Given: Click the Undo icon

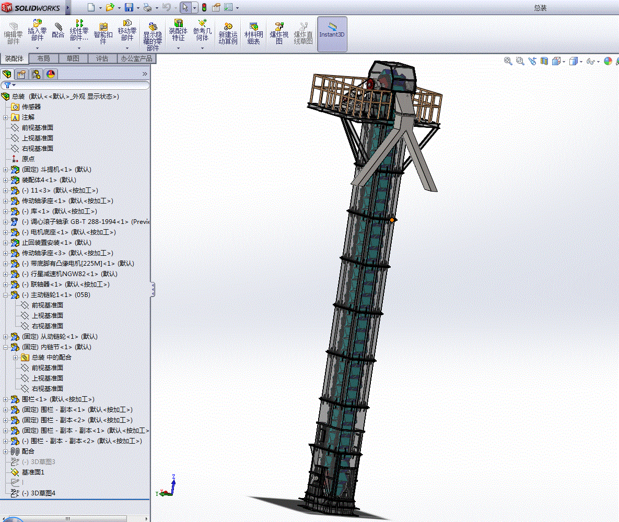Looking at the screenshot, I should [x=167, y=7].
